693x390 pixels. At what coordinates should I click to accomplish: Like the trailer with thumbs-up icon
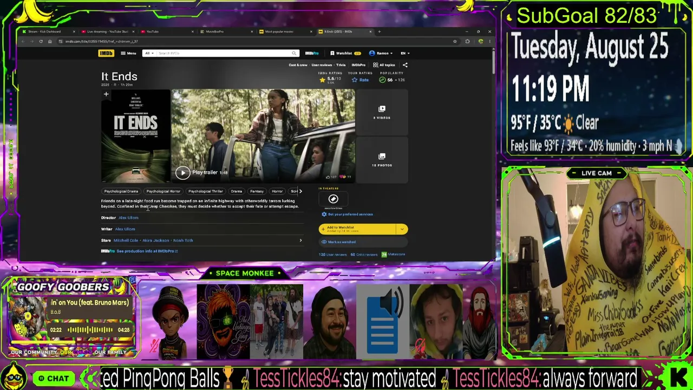tap(329, 177)
